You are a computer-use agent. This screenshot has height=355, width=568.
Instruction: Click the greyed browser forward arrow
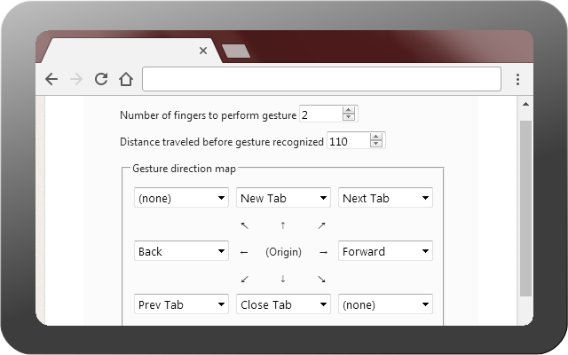coord(76,79)
